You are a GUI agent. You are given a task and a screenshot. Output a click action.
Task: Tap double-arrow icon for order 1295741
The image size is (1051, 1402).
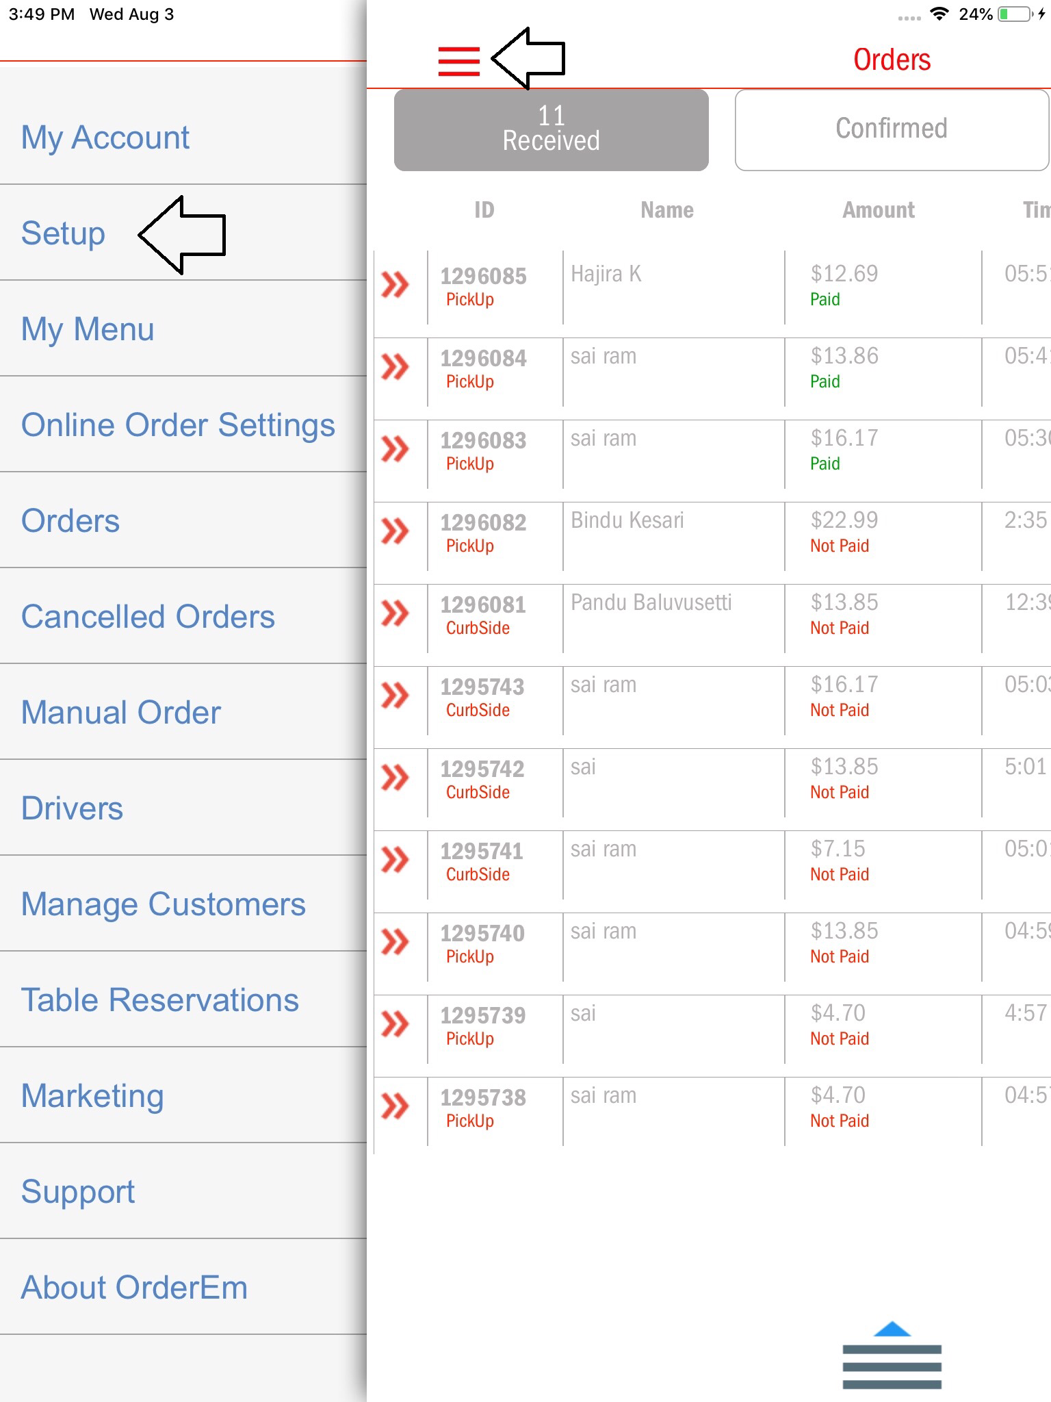(x=395, y=860)
